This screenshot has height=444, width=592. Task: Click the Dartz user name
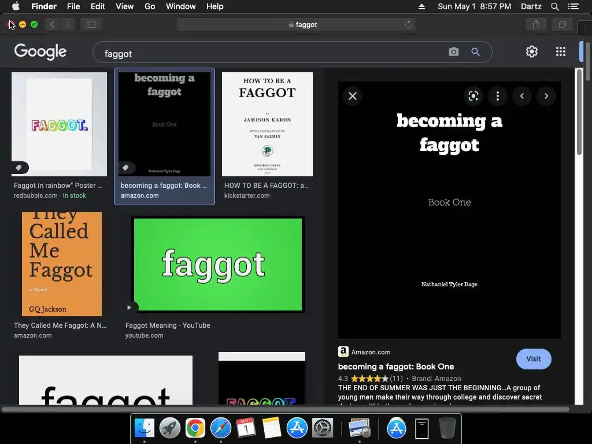coord(531,6)
